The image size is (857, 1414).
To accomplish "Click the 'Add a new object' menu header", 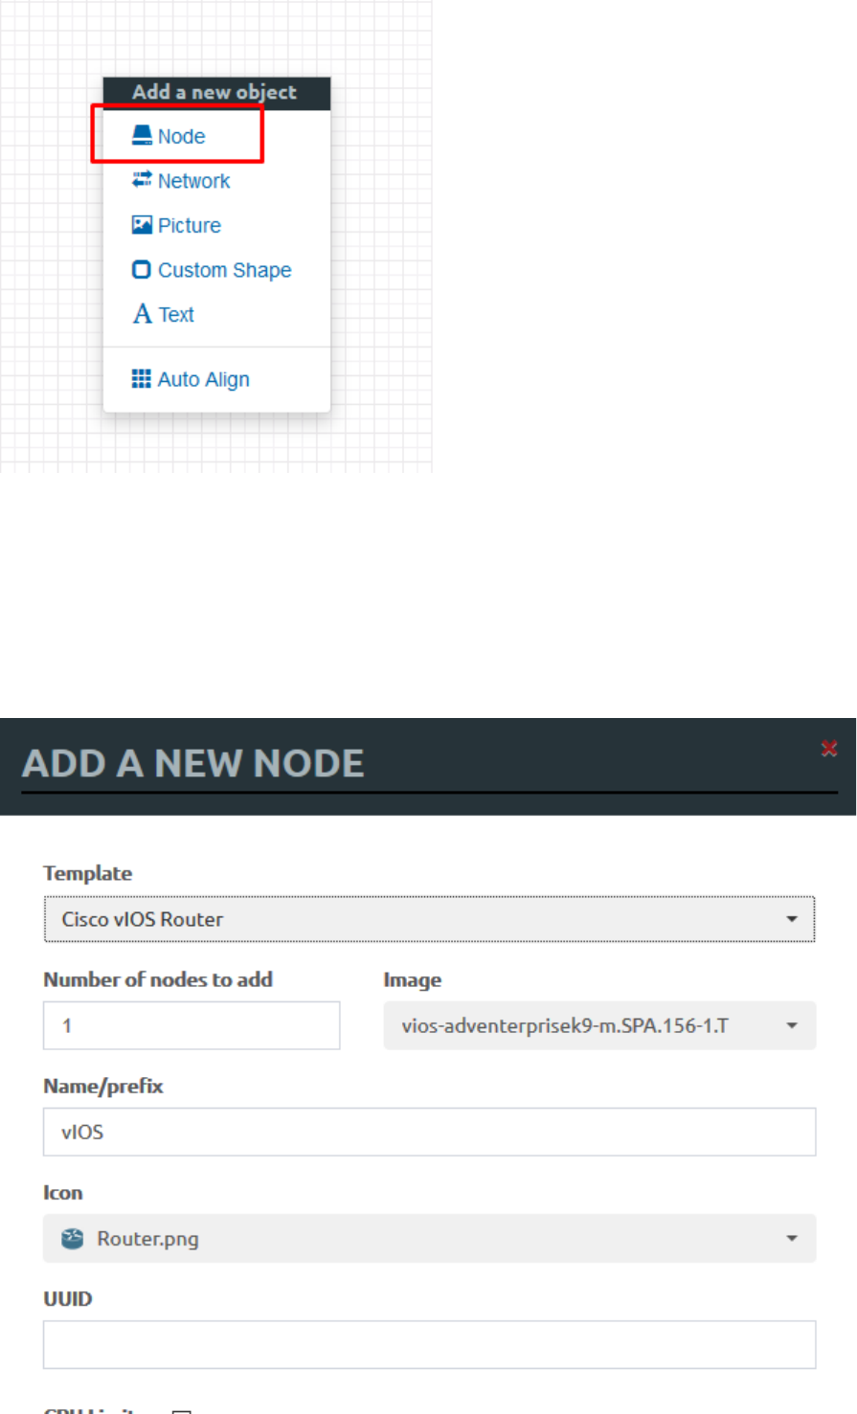I will coord(214,93).
